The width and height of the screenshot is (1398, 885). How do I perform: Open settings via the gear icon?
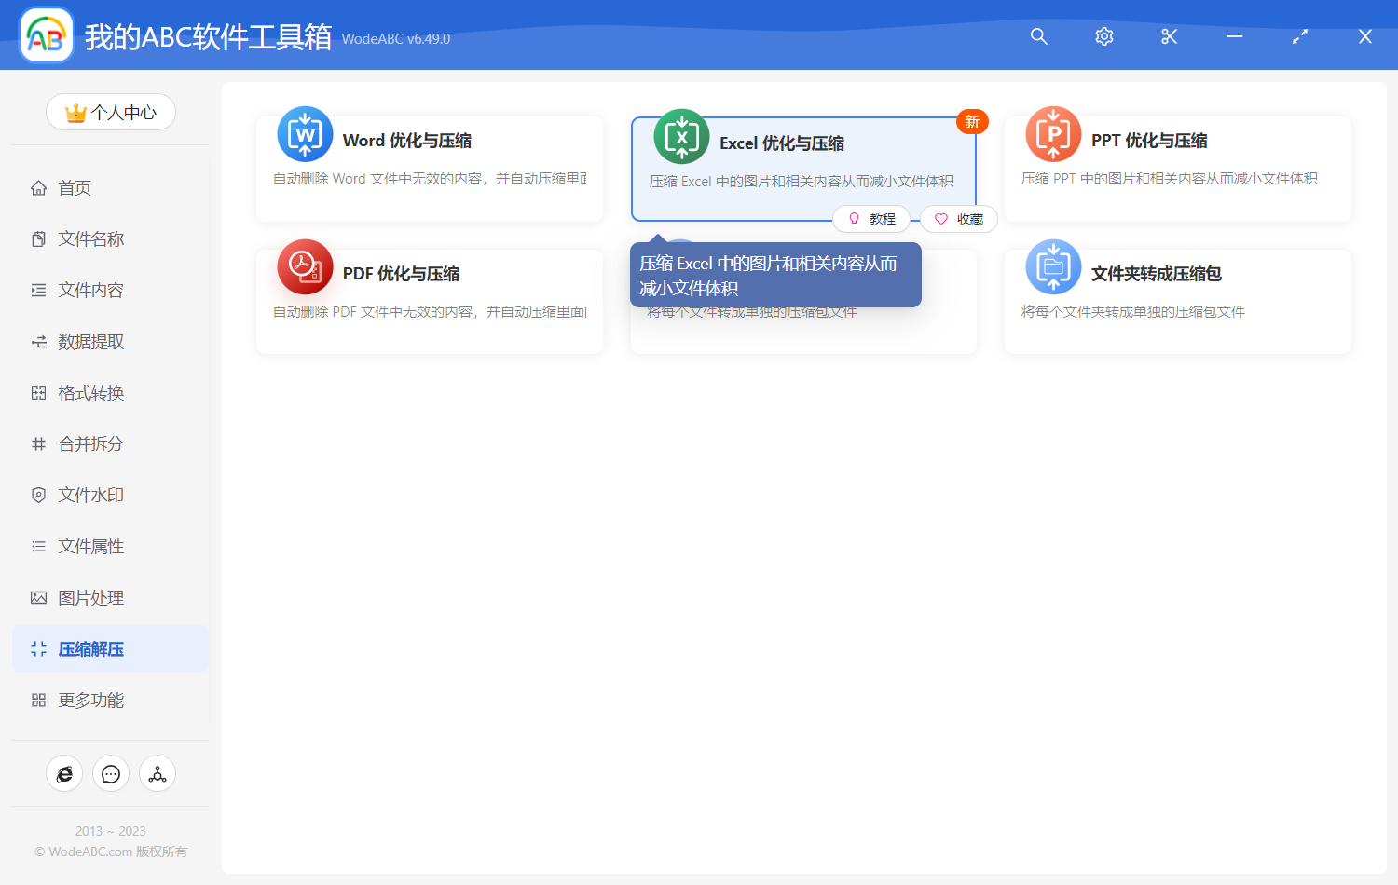tap(1104, 36)
